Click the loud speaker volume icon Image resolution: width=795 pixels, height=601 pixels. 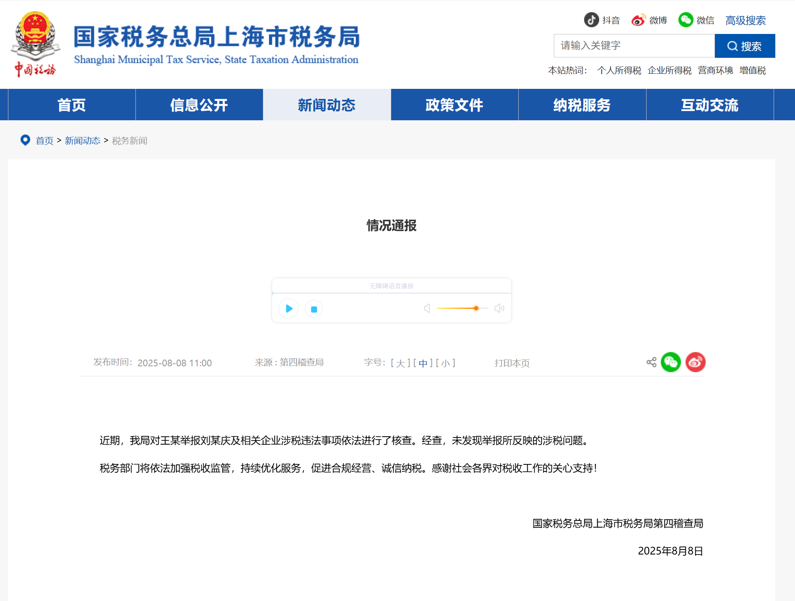pos(499,308)
